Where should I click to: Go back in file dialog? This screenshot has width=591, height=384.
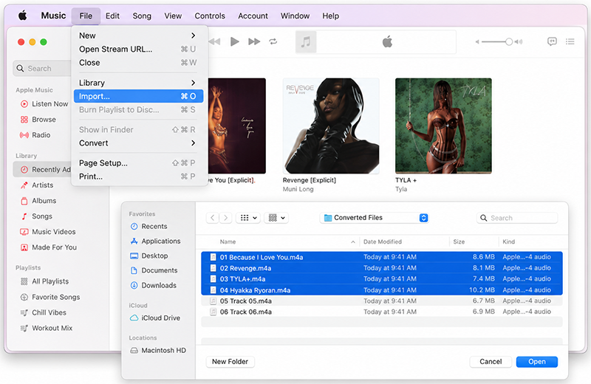[213, 218]
